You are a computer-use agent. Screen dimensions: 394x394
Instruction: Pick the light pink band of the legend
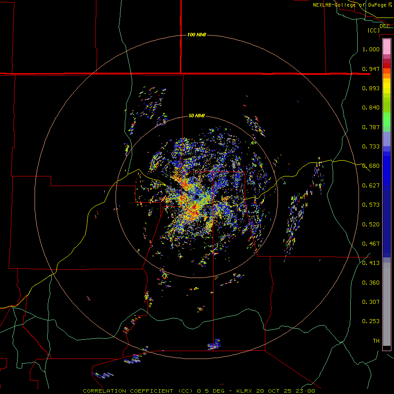[387, 47]
